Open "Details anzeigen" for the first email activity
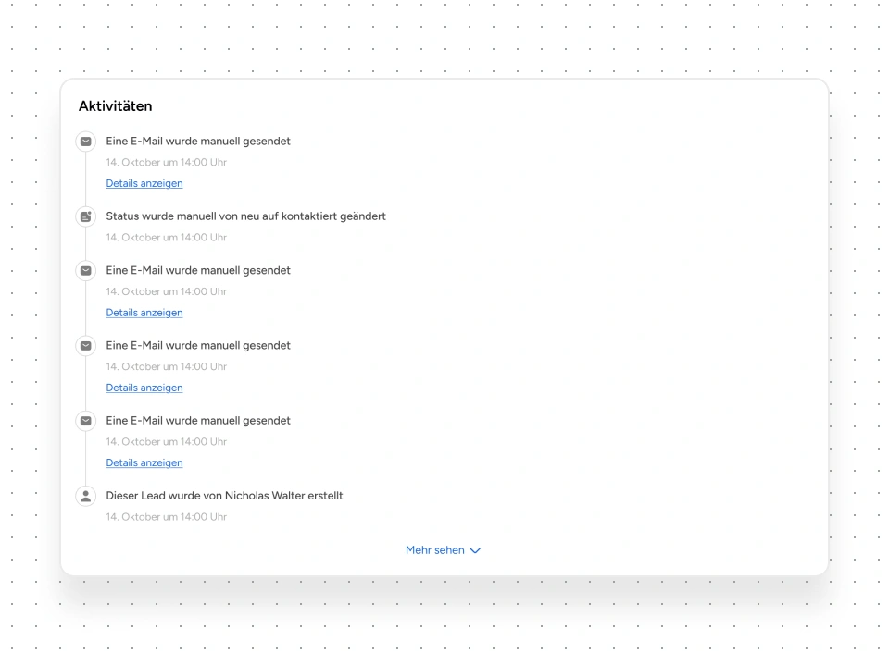The image size is (889, 653). click(x=144, y=183)
